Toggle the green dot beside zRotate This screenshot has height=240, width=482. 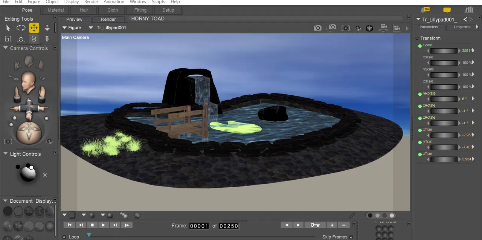[420, 118]
